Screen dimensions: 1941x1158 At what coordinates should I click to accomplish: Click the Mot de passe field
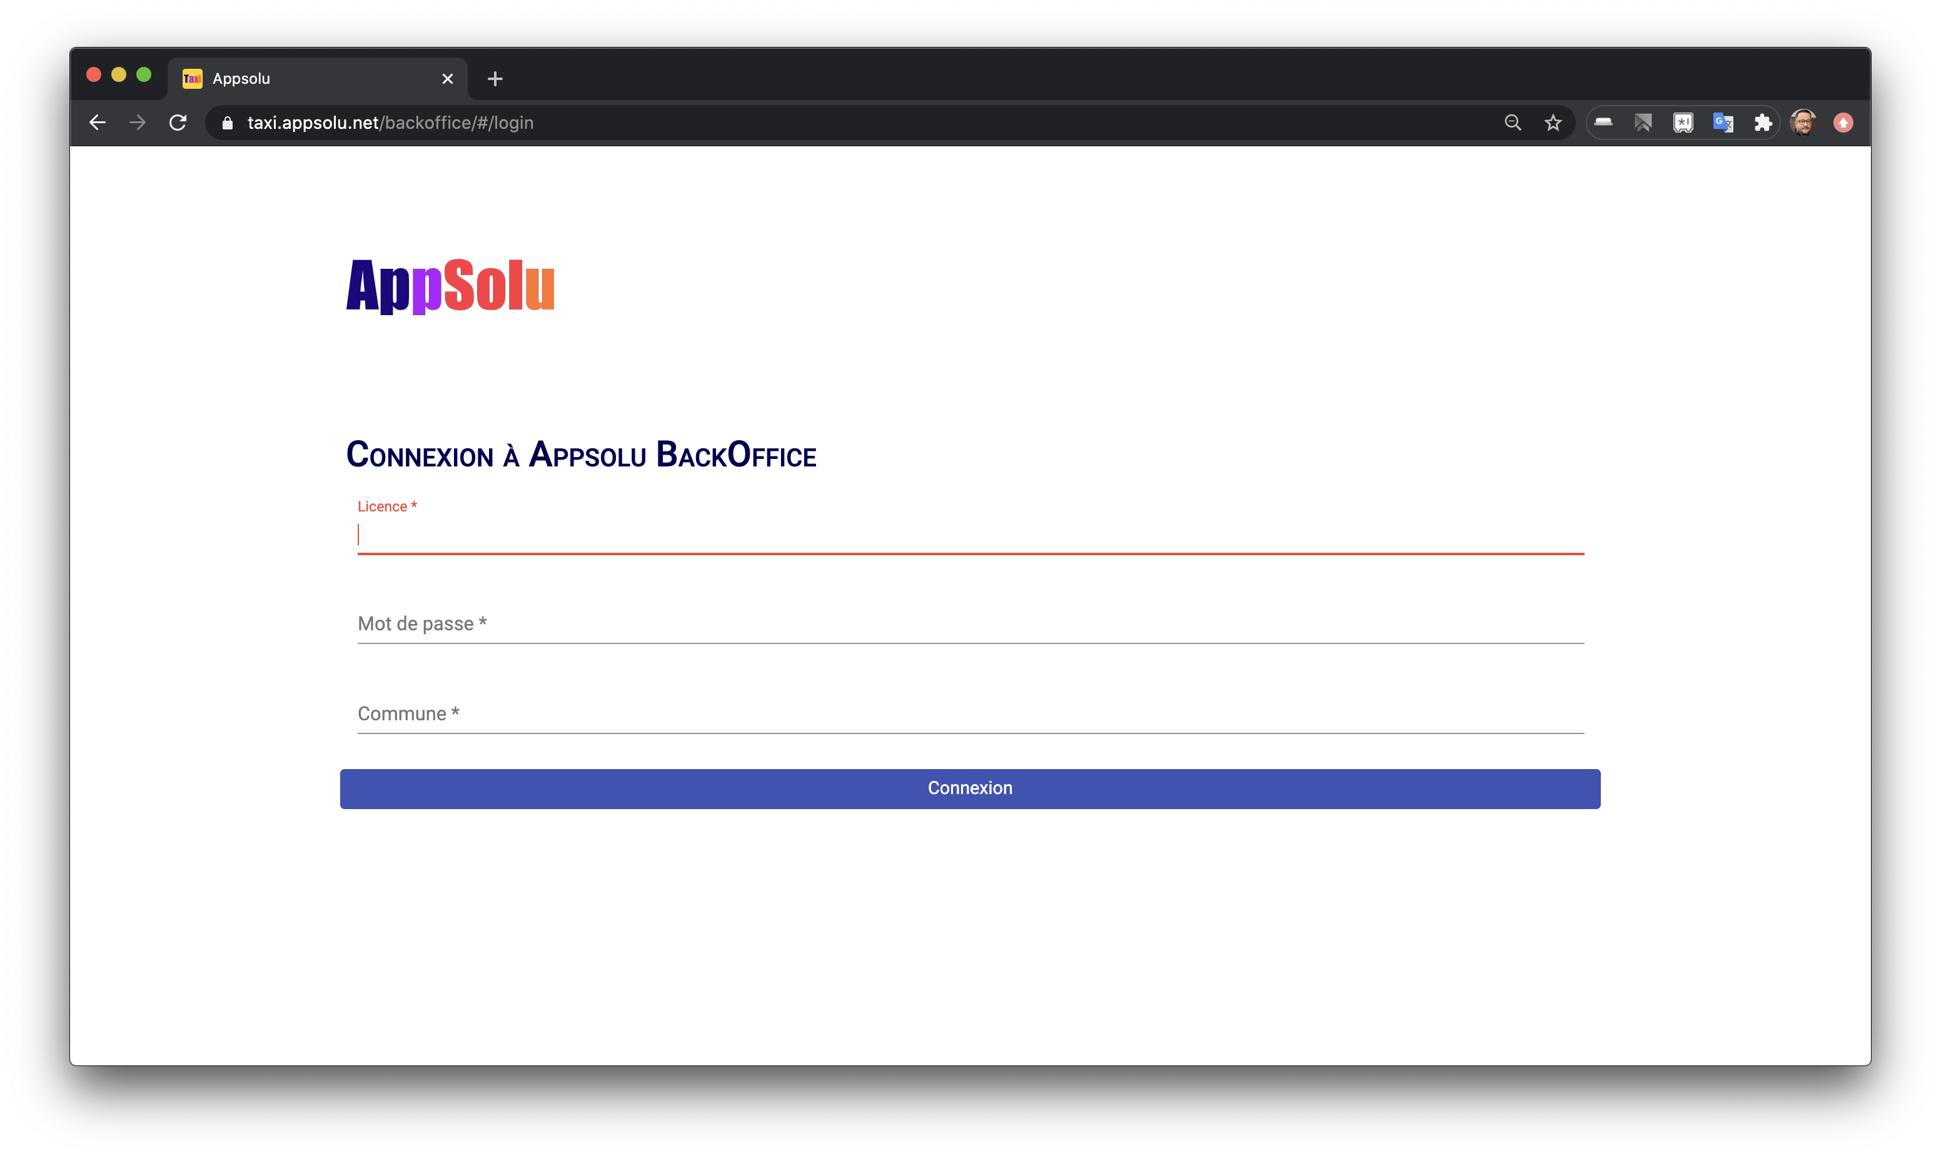tap(970, 623)
